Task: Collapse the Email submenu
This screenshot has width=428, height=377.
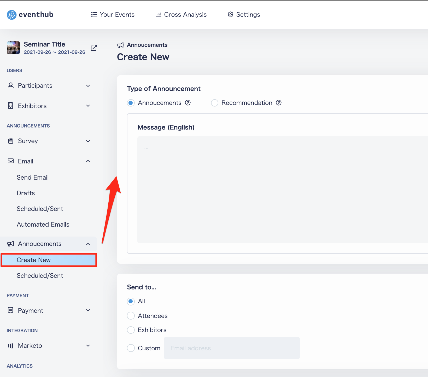Action: (88, 161)
